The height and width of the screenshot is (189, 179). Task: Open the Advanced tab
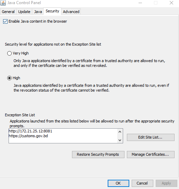71,12
